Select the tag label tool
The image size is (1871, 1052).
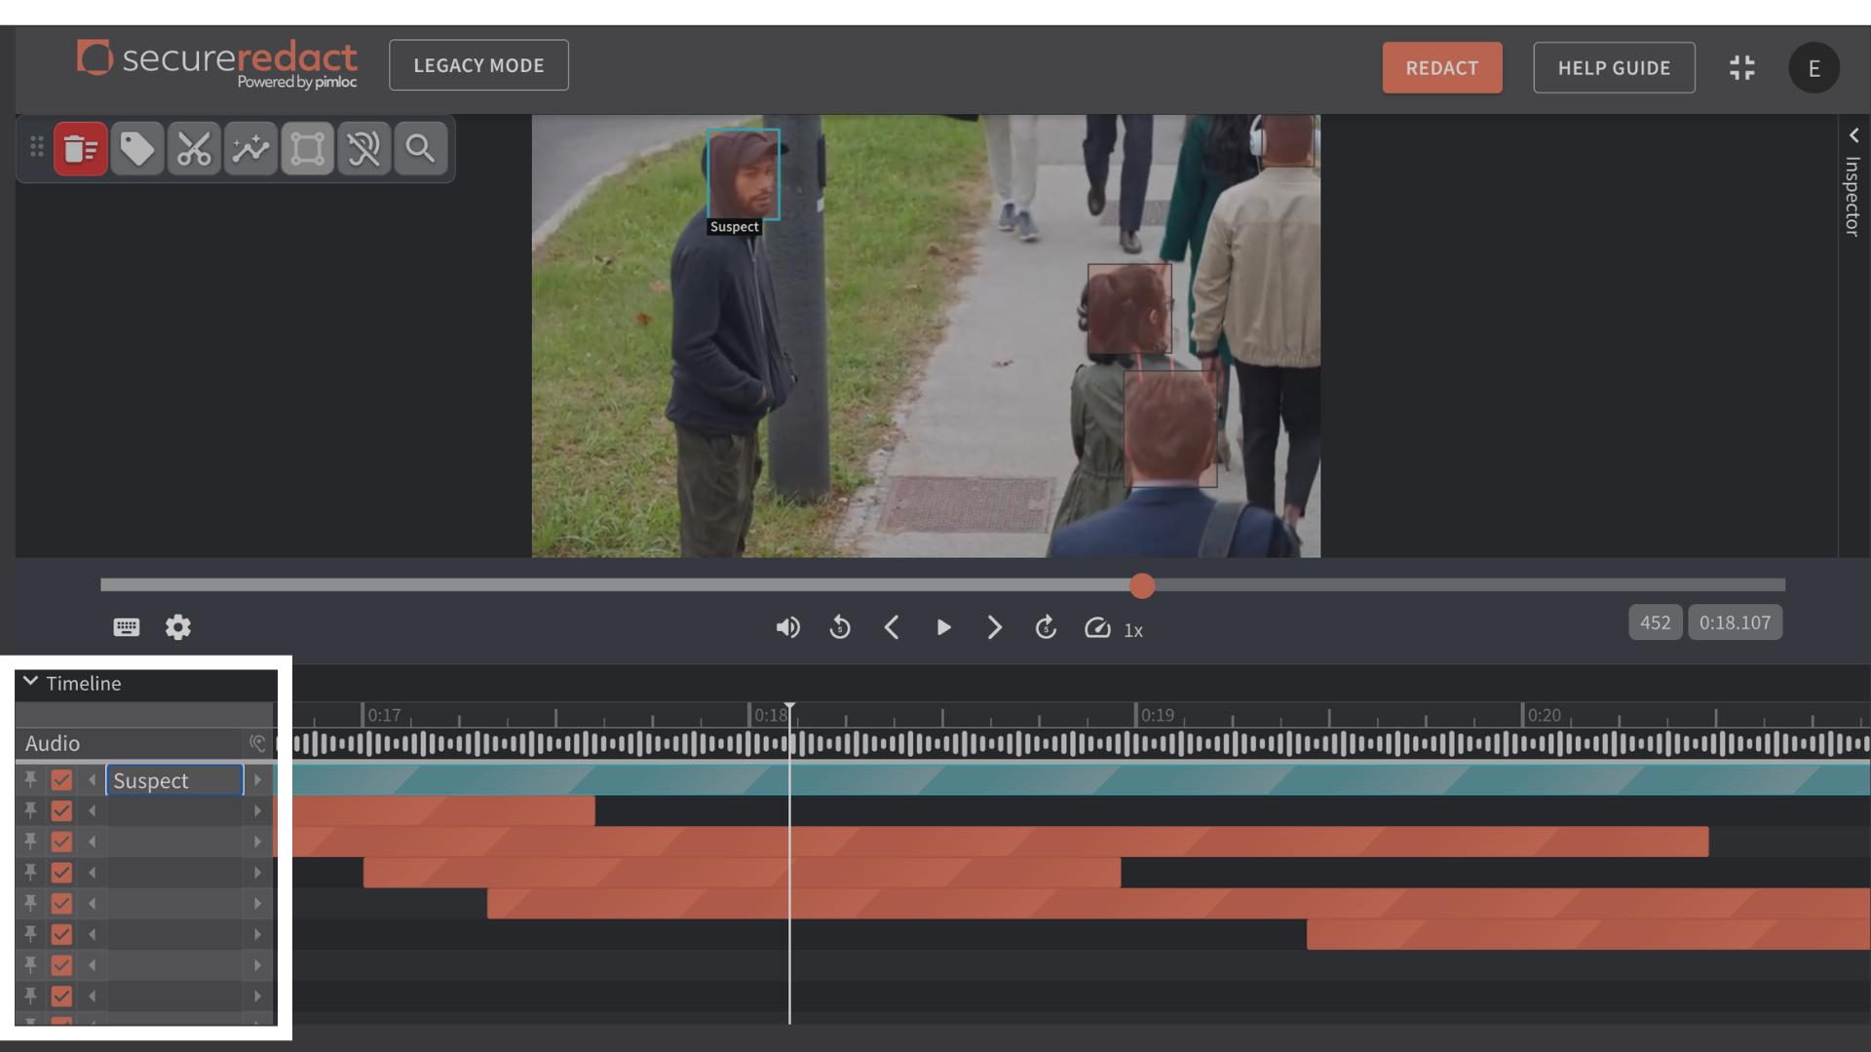(136, 149)
